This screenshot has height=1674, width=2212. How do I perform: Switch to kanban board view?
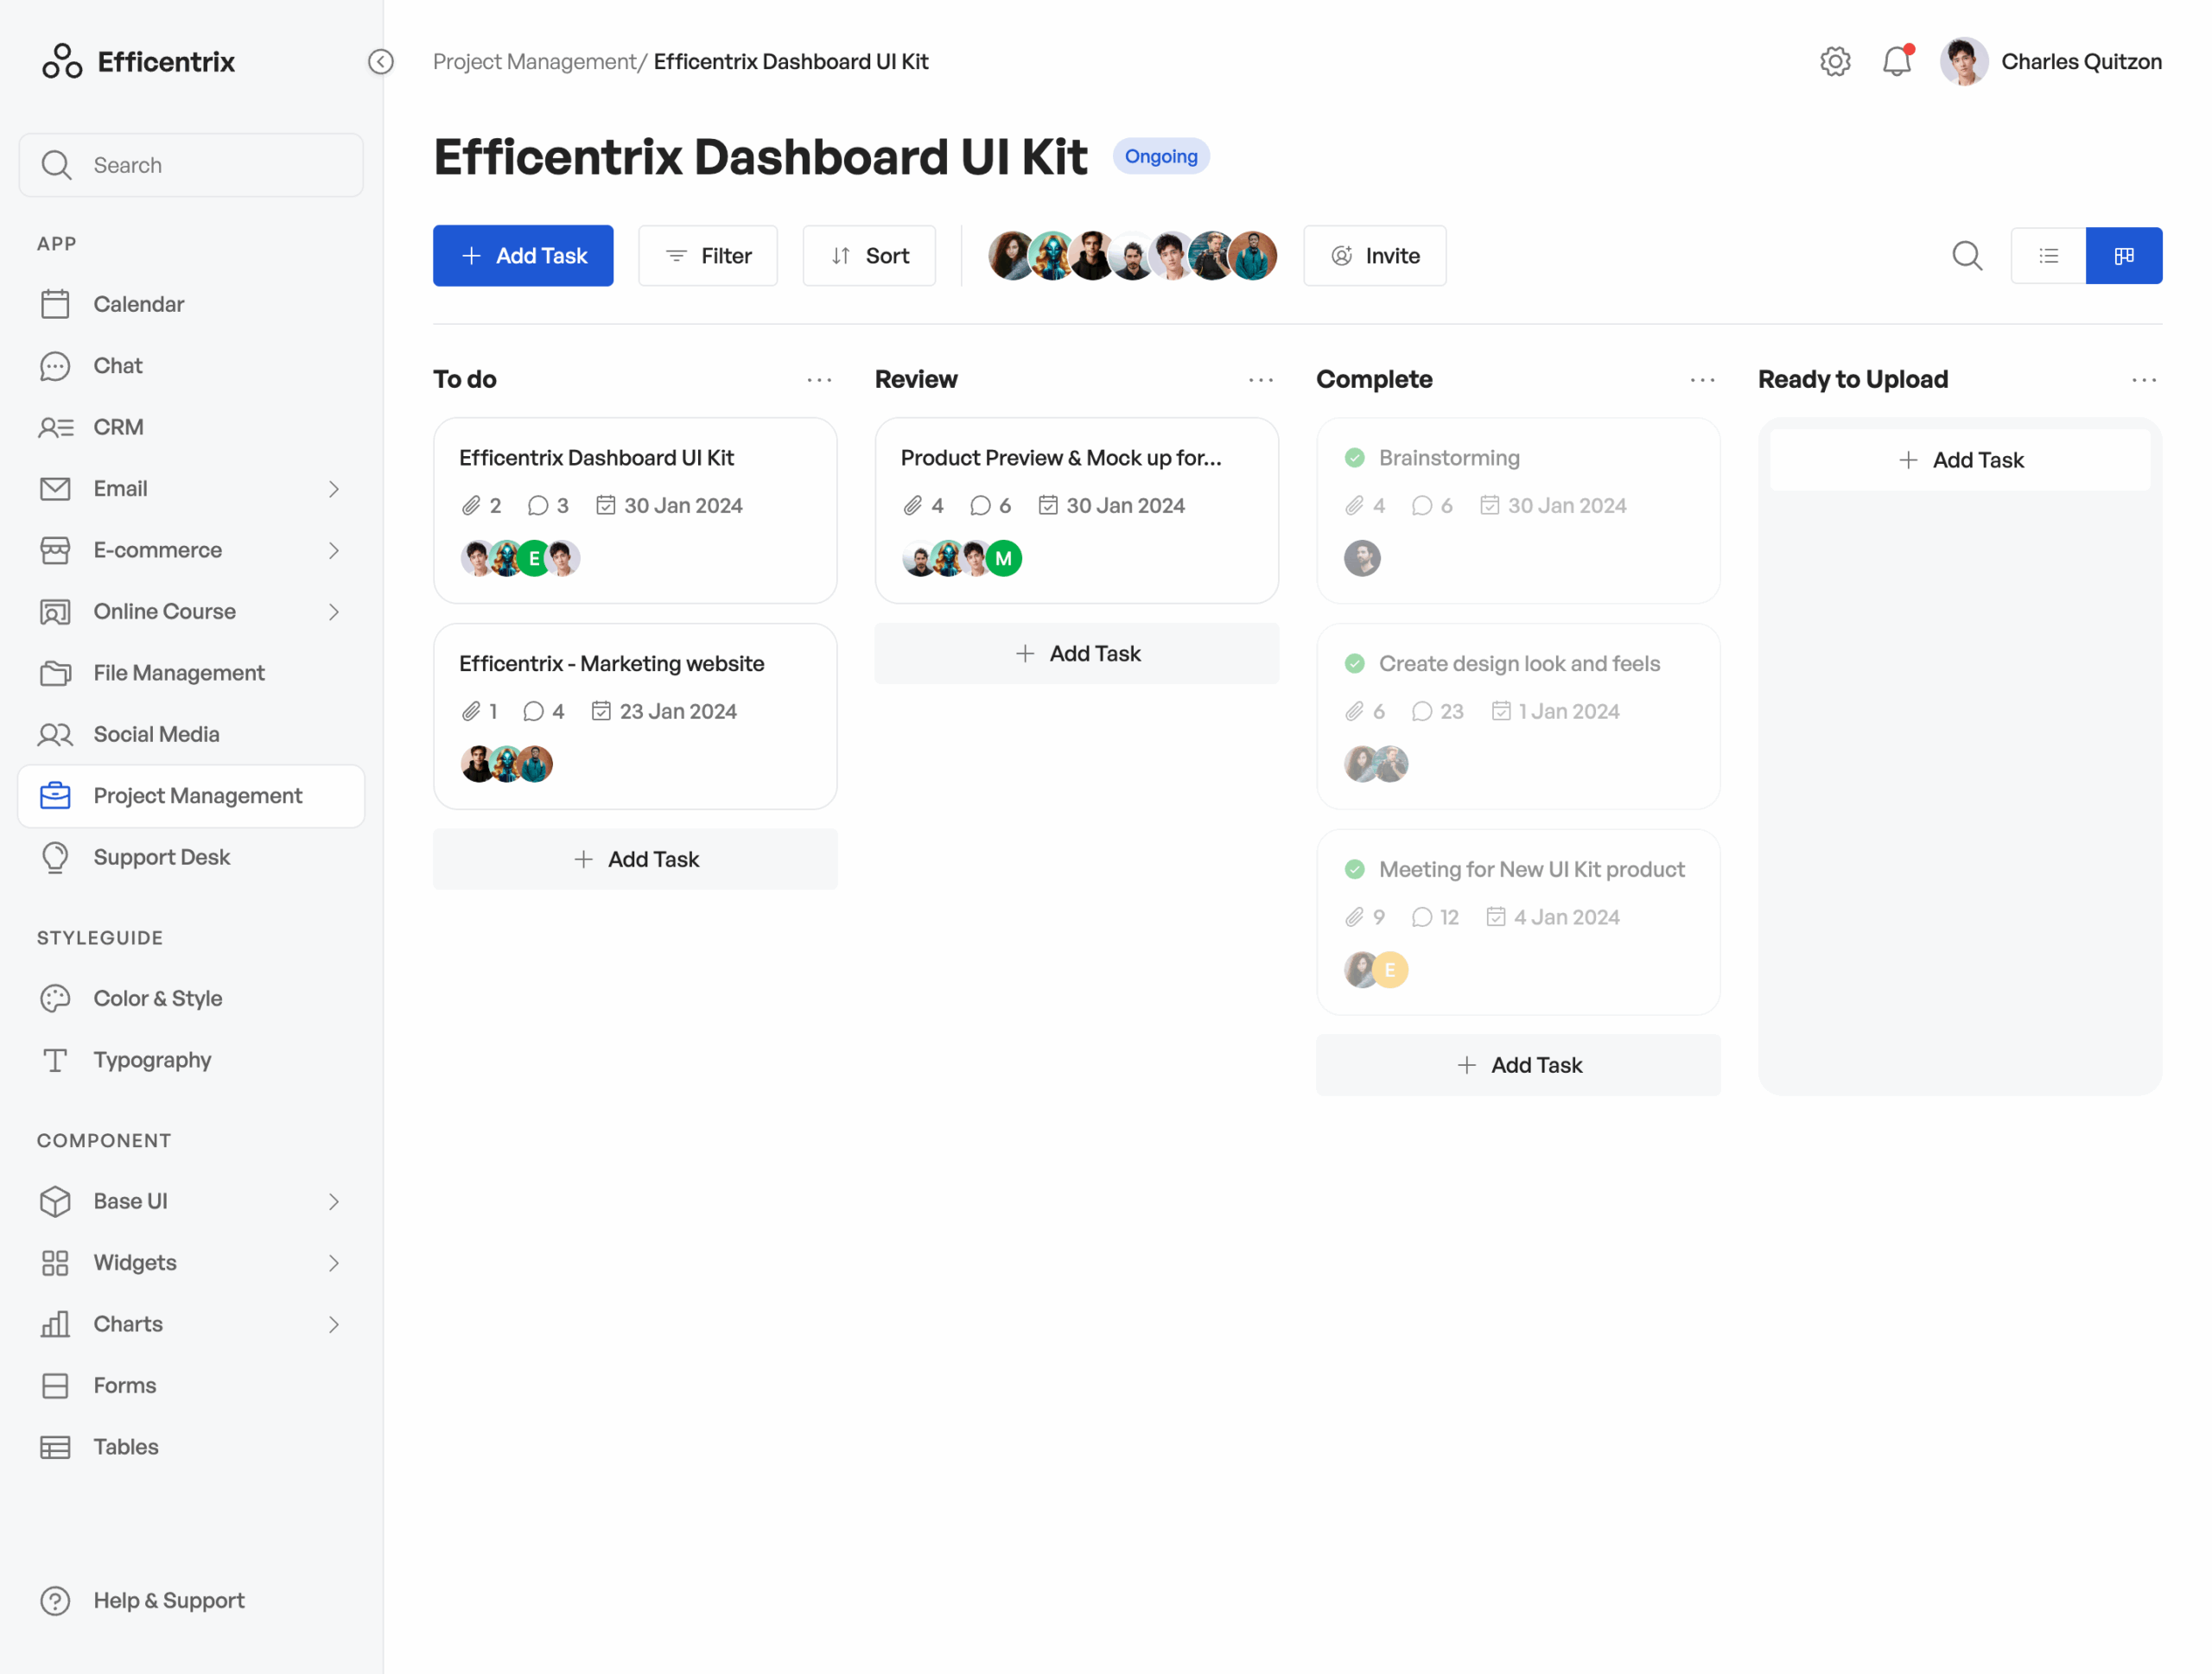[2123, 256]
